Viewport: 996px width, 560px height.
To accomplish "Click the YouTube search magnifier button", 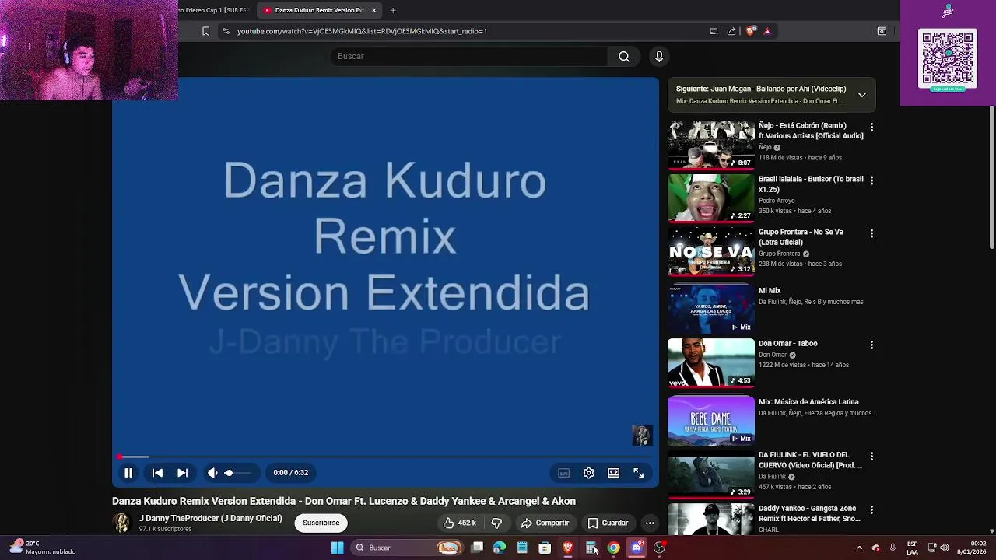I will click(624, 56).
